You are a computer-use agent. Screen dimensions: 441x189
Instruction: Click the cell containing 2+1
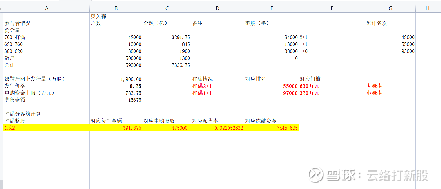pos(332,37)
